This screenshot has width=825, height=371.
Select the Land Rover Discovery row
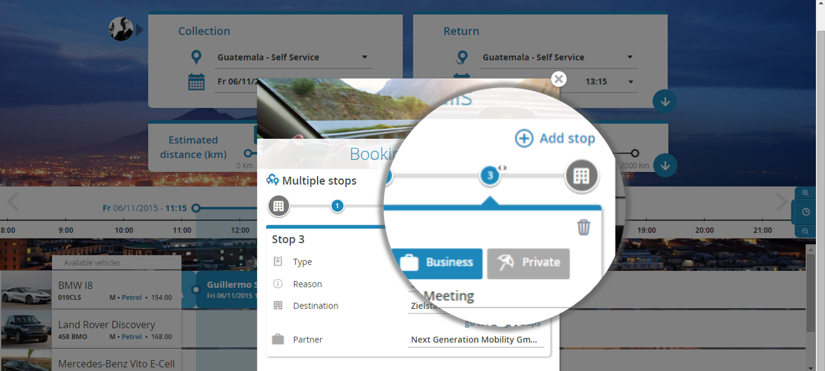(91, 329)
